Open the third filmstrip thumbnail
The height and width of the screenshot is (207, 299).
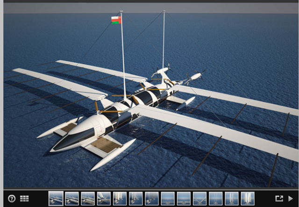coord(88,199)
